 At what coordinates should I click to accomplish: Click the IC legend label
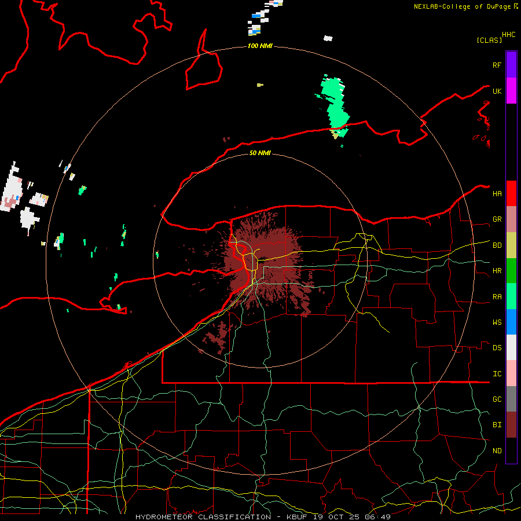coord(497,374)
